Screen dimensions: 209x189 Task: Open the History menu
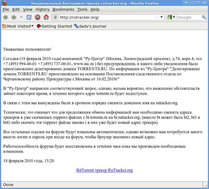(x=42, y=9)
